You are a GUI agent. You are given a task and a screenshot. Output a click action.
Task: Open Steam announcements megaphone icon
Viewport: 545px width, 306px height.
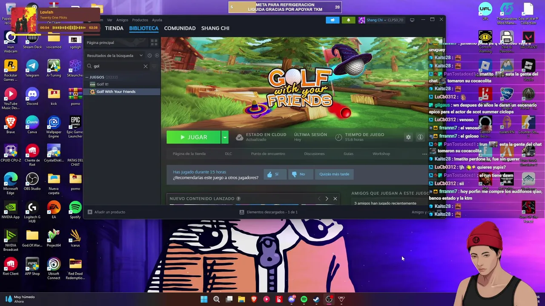coord(333,20)
